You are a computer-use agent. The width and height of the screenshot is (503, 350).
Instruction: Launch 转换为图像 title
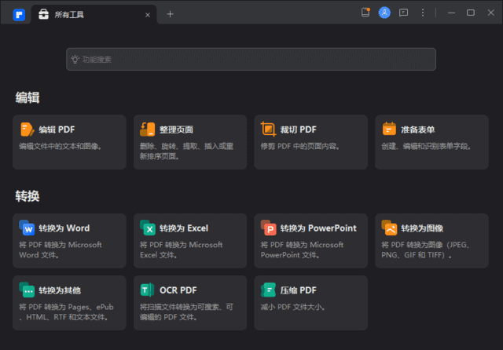pyautogui.click(x=422, y=228)
